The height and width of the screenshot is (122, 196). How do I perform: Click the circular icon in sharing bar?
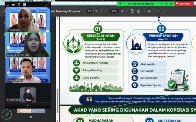(x=166, y=4)
